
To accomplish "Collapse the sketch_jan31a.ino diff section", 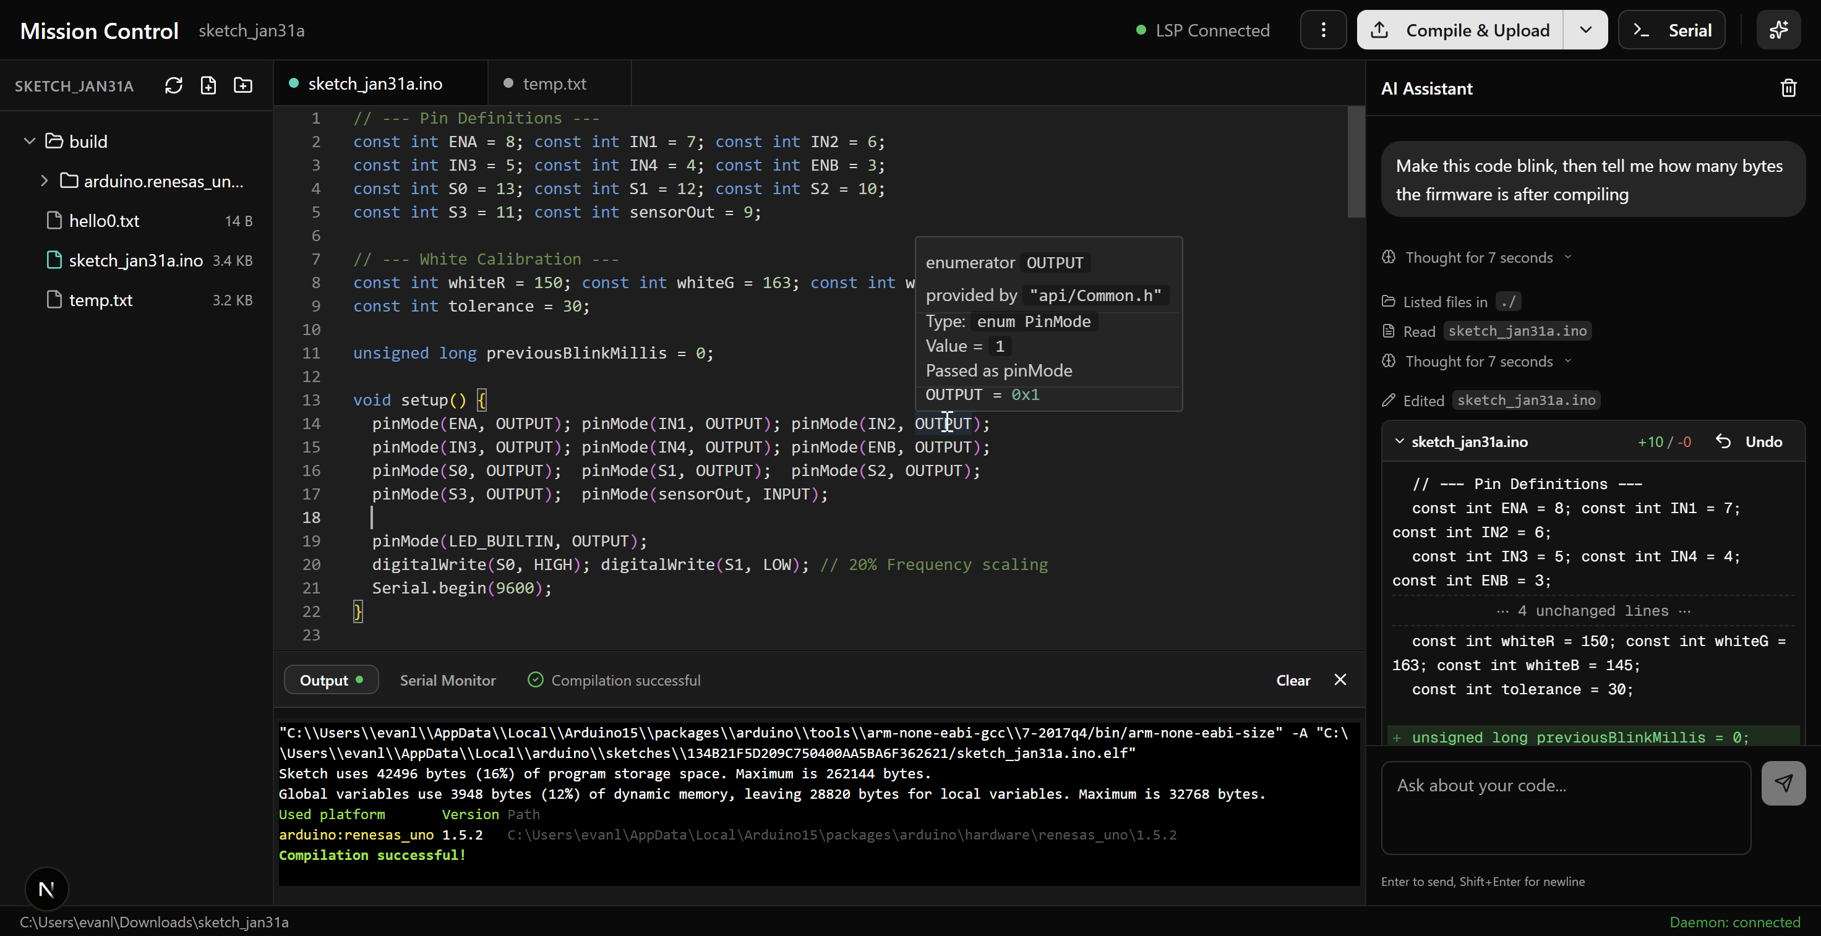I will point(1399,441).
